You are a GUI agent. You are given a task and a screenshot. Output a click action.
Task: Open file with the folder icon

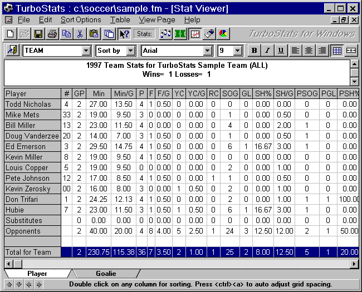tap(25, 34)
